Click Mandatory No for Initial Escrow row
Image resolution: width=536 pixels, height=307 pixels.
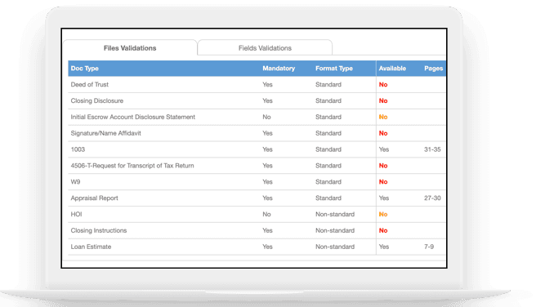click(266, 117)
